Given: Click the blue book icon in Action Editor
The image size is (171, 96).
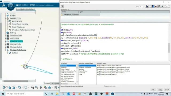Looking at the screenshot, I should click(153, 6).
